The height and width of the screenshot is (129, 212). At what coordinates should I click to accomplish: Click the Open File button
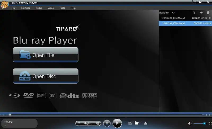46,55
